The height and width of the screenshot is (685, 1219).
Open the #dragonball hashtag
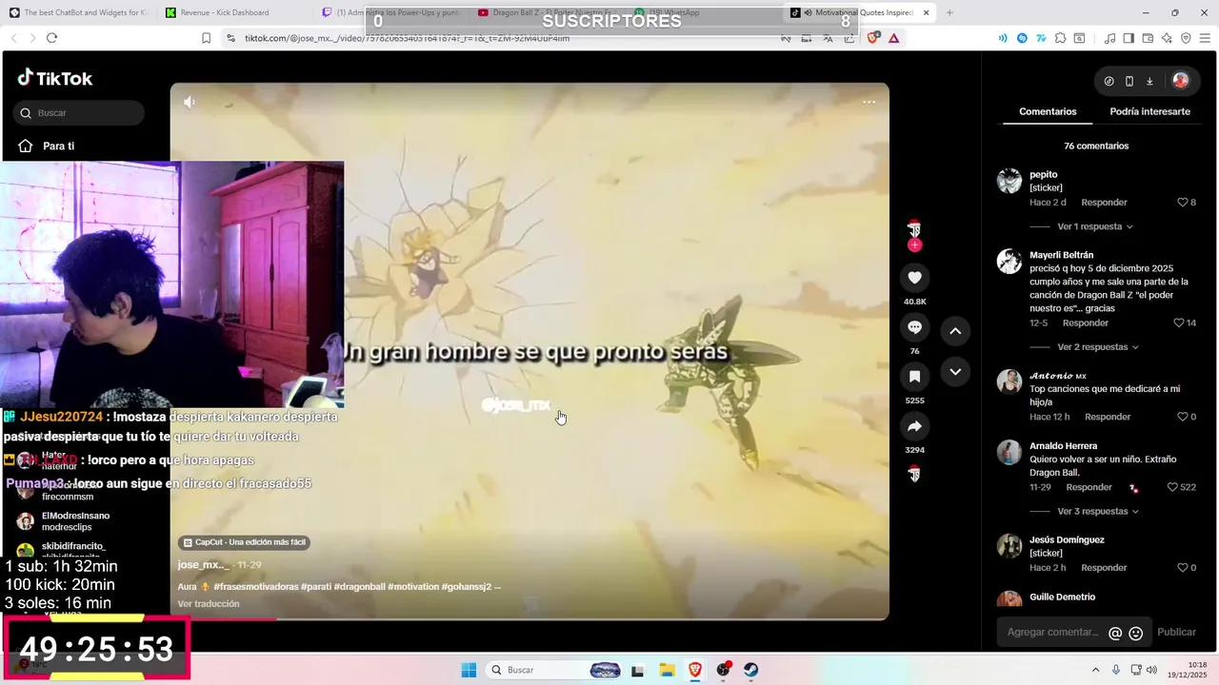[x=359, y=587]
